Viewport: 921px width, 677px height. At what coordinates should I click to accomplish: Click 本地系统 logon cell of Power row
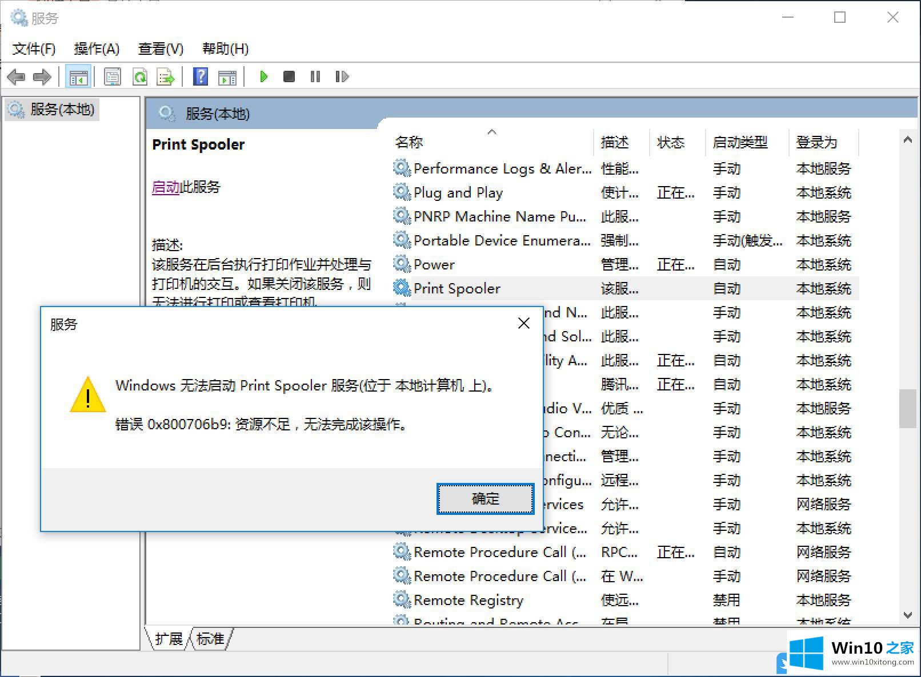823,264
